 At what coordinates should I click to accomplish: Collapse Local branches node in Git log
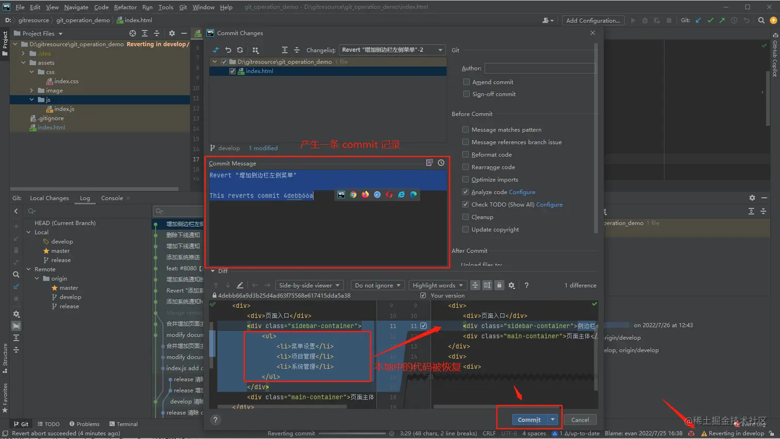29,232
